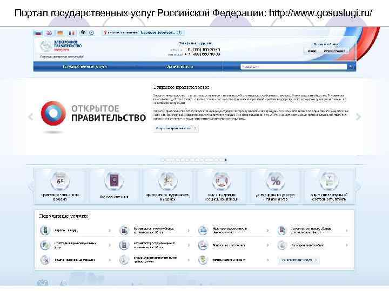Open the pension age 55 category icon
389x291 pixels.
60,182
